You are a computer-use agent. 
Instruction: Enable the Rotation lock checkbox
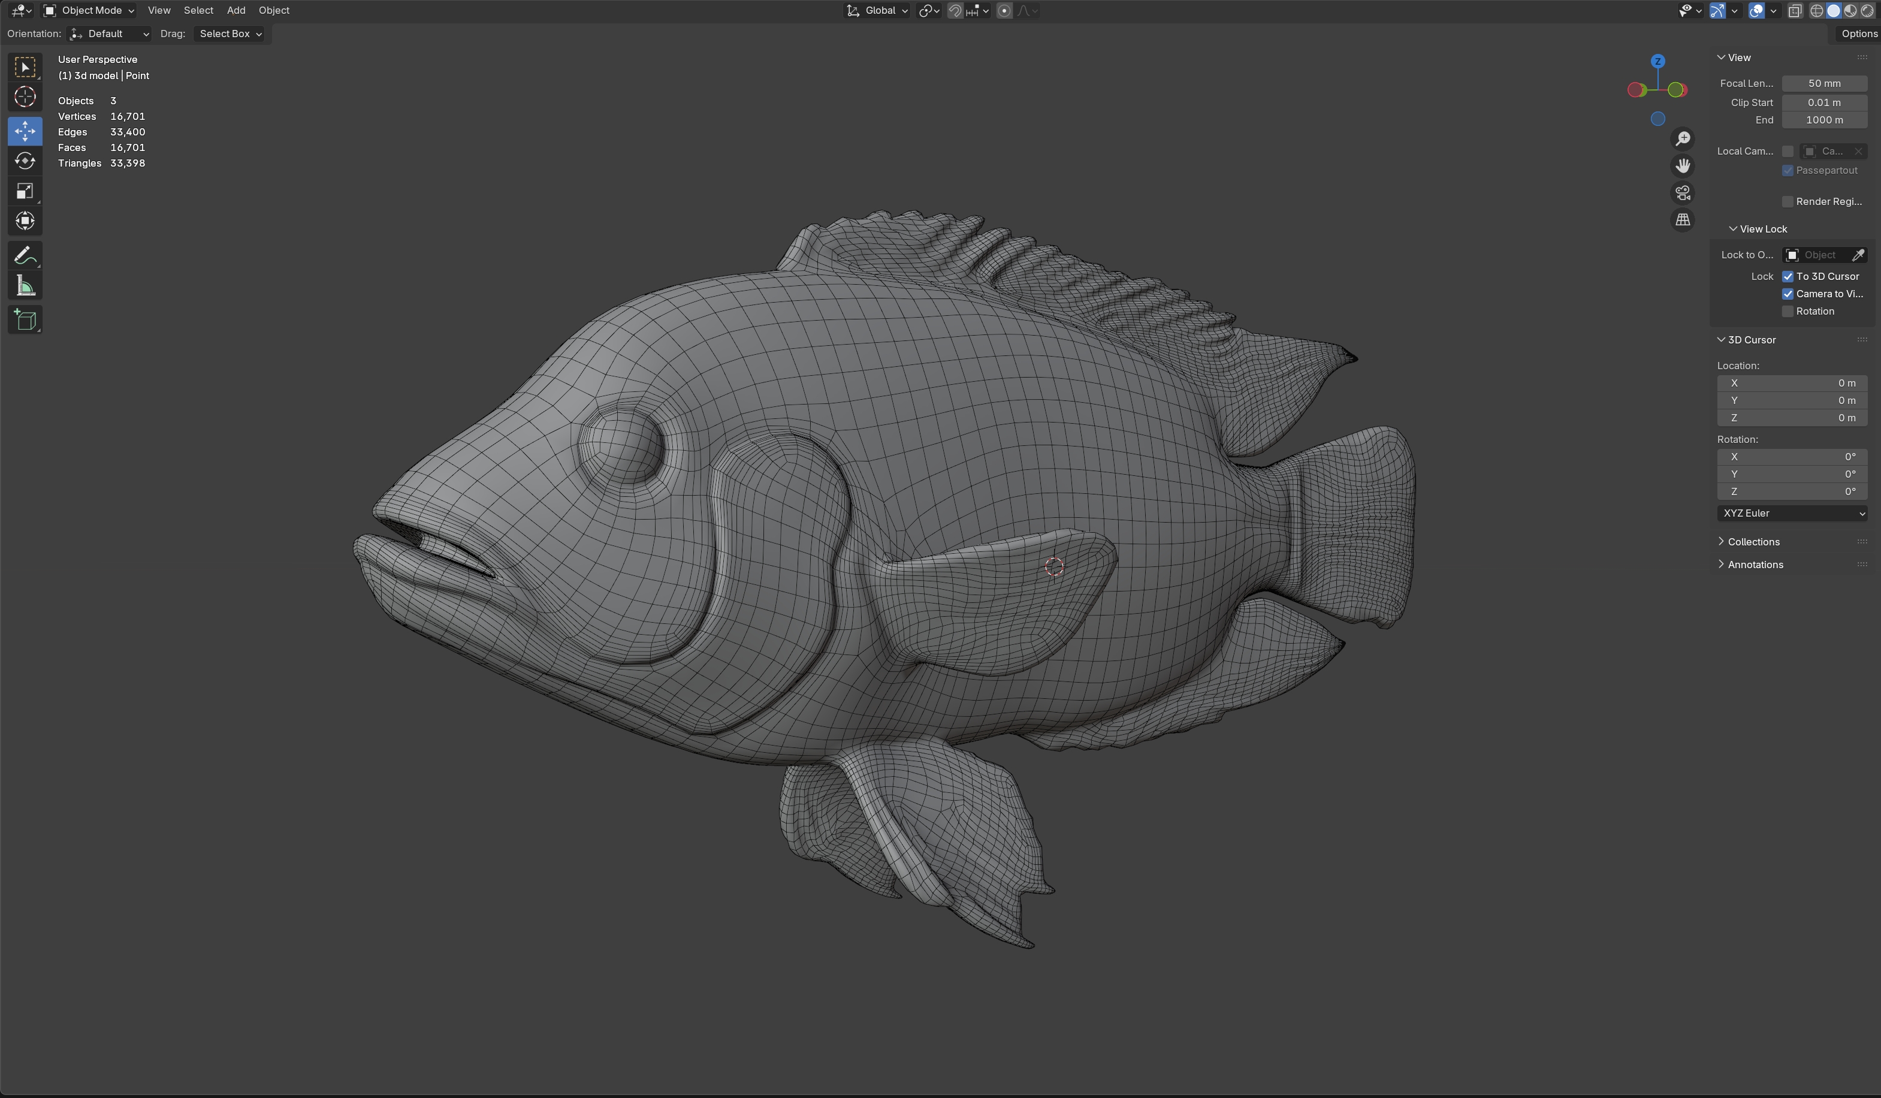1788,311
